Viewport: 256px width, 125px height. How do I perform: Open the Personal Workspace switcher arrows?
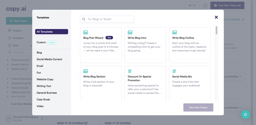tap(42, 118)
